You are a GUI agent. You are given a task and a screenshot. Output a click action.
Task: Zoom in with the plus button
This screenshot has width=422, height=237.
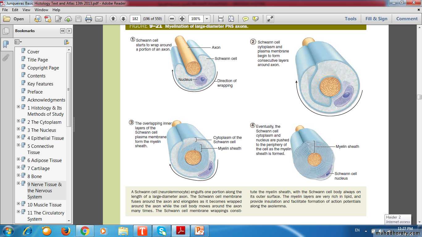click(182, 19)
